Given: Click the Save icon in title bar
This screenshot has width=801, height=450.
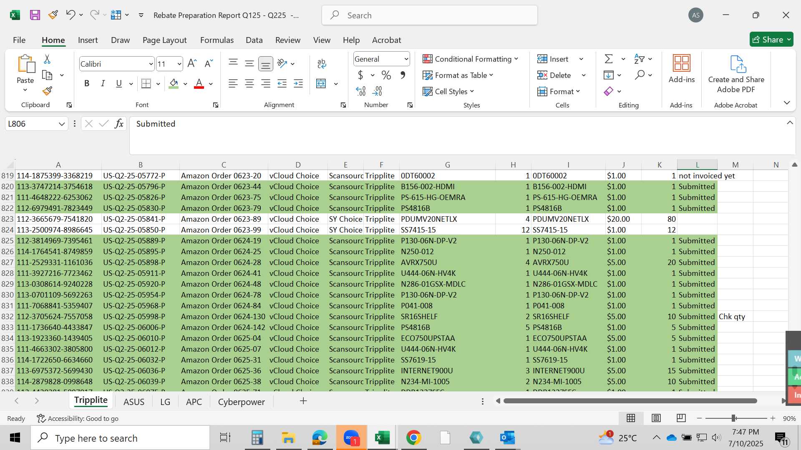Looking at the screenshot, I should (35, 15).
